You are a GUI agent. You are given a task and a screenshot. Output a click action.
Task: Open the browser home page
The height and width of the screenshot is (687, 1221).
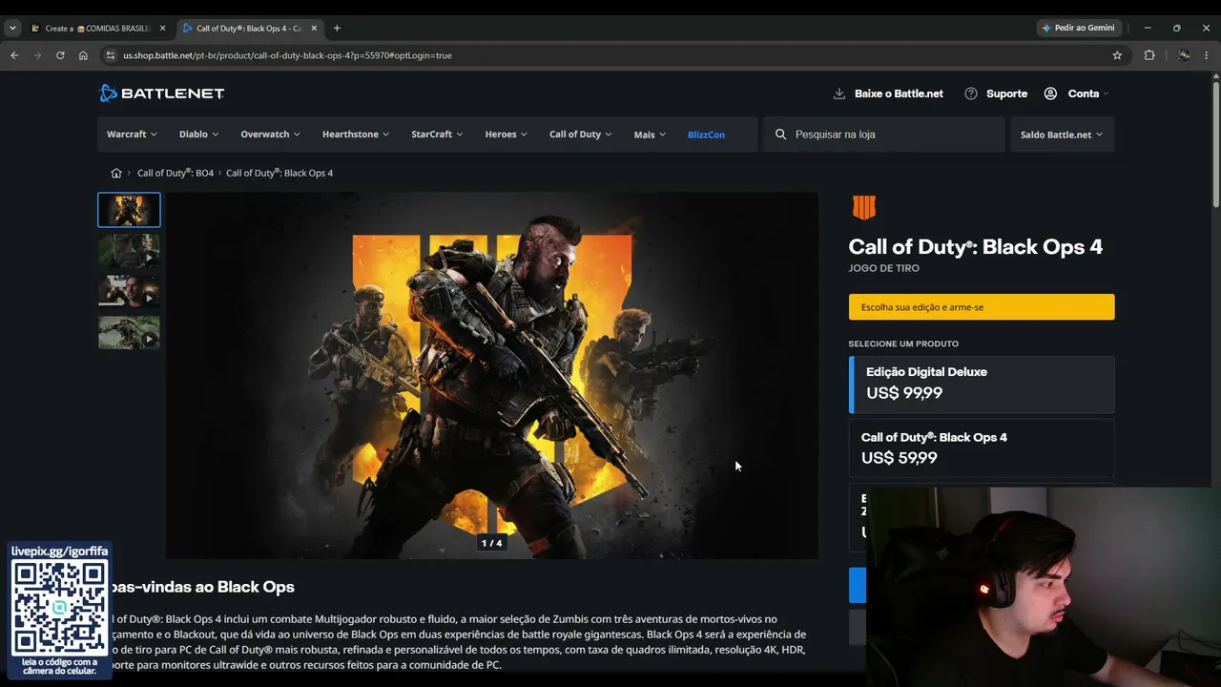click(x=83, y=55)
